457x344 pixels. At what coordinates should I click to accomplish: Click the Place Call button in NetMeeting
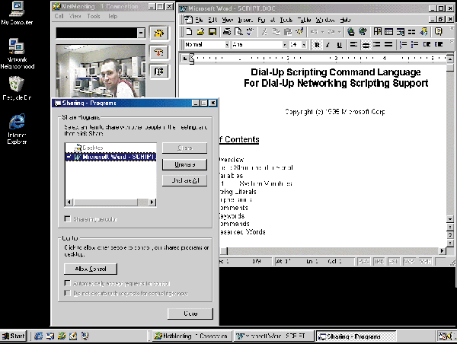[159, 33]
